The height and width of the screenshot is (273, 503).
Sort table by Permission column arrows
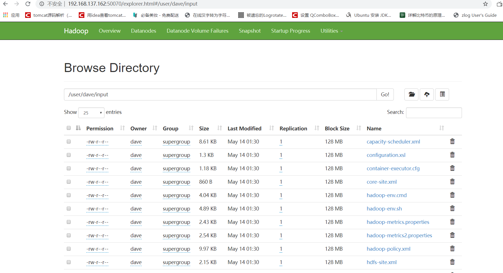tap(122, 128)
